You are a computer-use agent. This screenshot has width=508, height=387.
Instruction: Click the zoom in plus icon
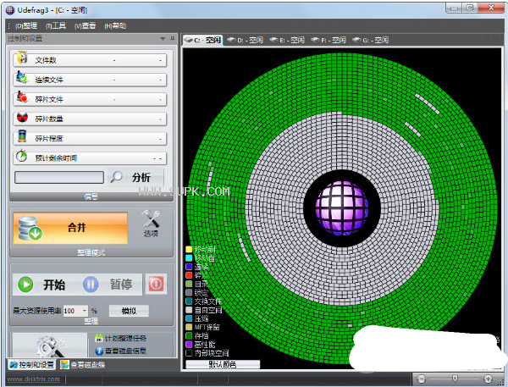(x=488, y=379)
